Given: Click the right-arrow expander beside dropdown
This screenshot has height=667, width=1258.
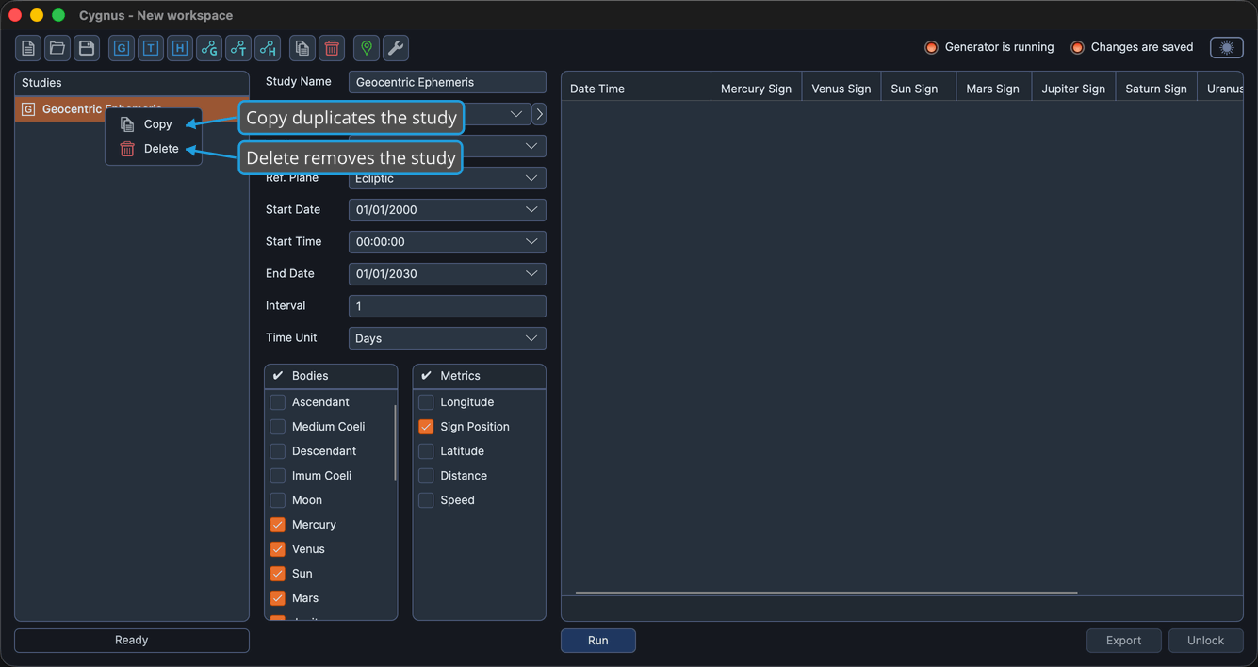Looking at the screenshot, I should coord(539,114).
